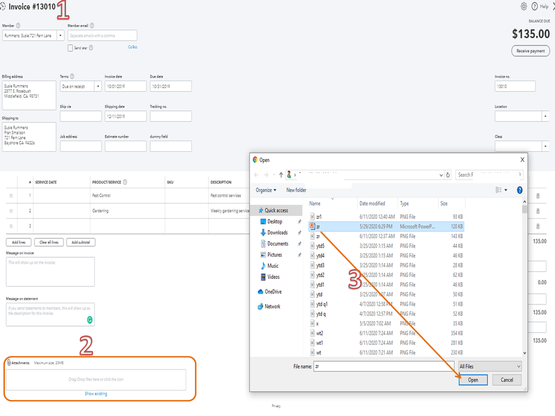Click Add subtotal button

[81, 242]
